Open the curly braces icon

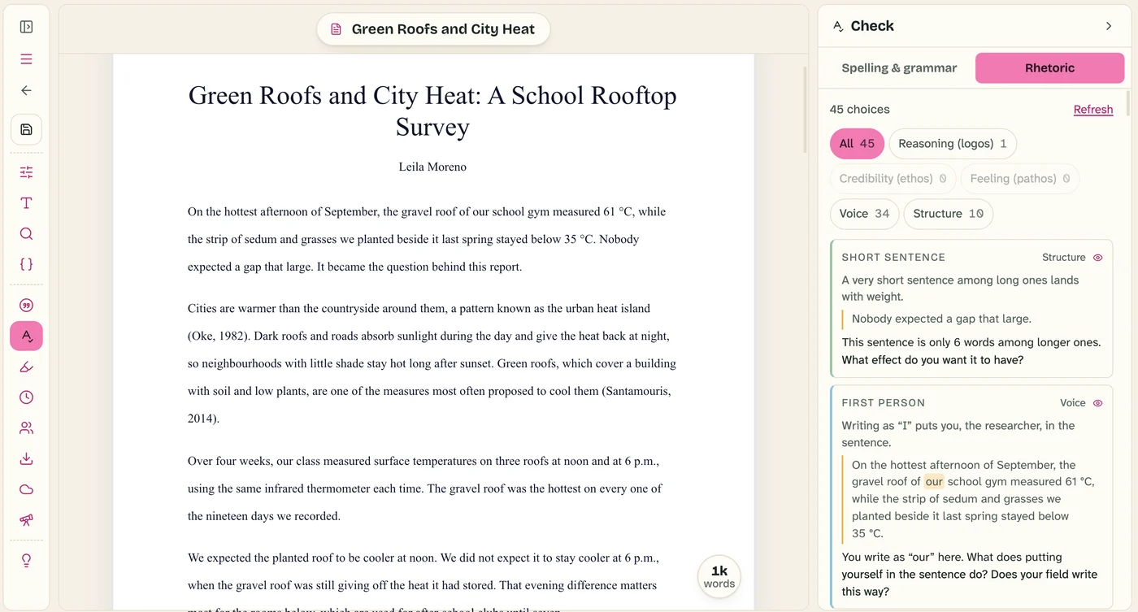pos(26,264)
